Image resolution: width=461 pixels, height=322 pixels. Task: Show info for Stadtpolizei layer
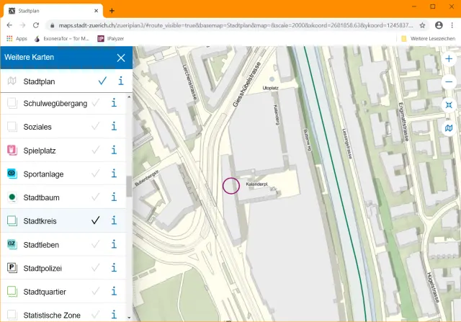pyautogui.click(x=114, y=268)
